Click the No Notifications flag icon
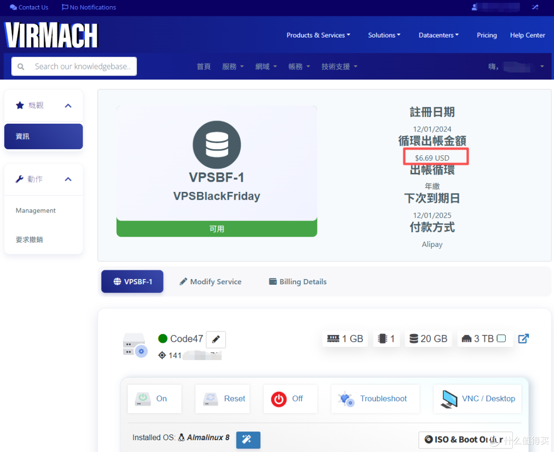Viewport: 554px width, 452px height. tap(65, 7)
